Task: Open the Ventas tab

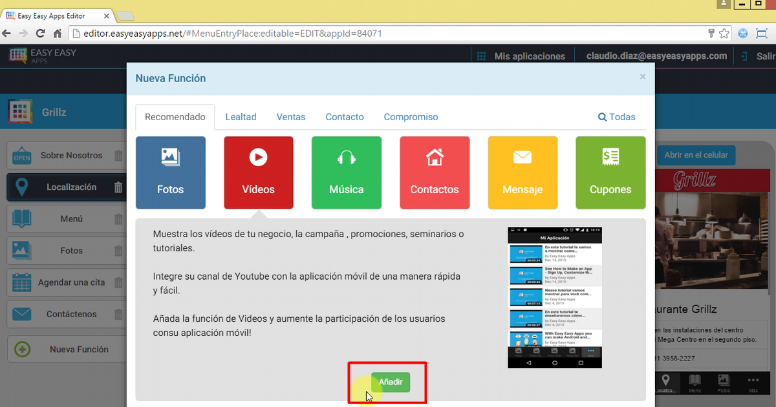Action: (x=290, y=117)
